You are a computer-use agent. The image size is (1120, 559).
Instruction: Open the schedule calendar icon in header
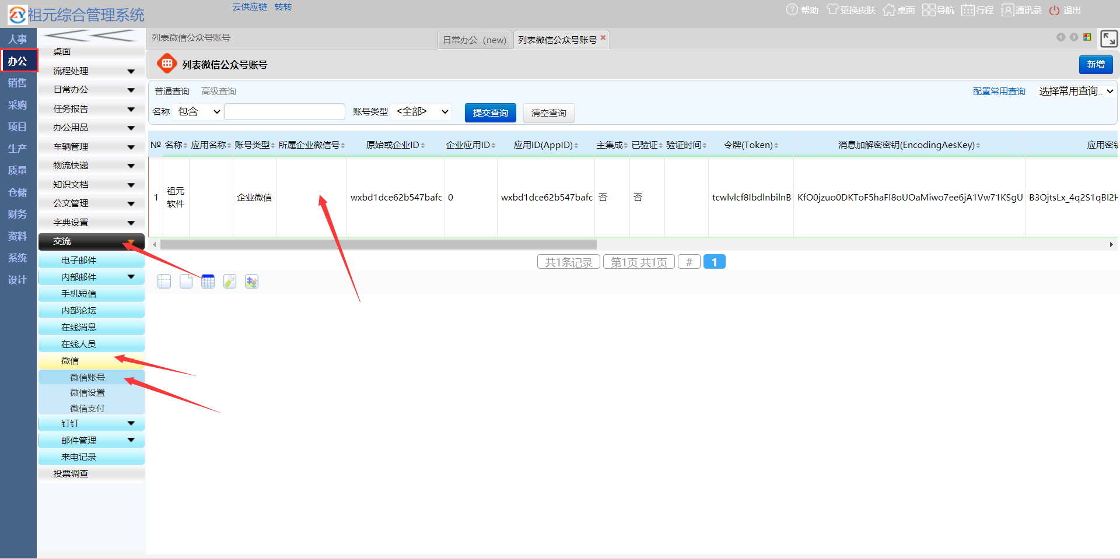968,10
